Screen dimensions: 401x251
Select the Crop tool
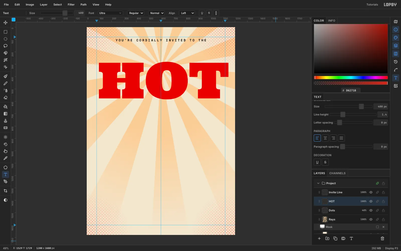coord(6,191)
